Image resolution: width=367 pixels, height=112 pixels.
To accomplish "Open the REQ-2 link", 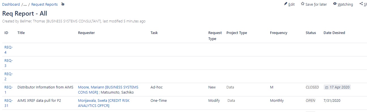I will 8,76.
